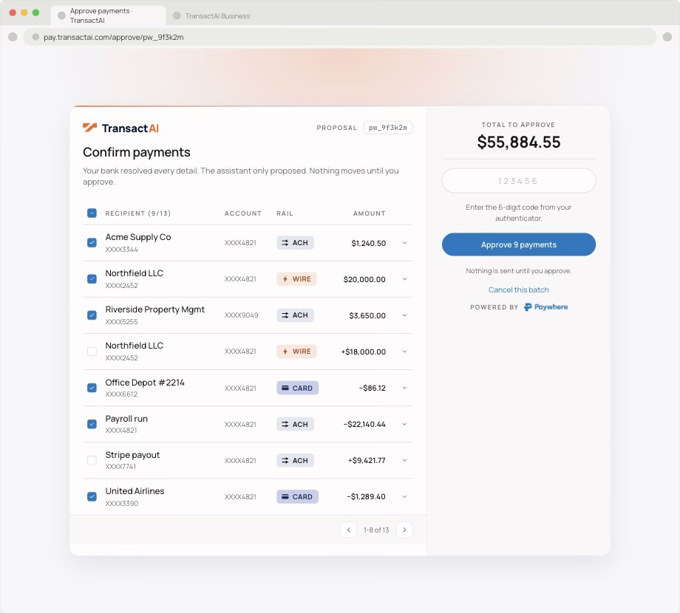The height and width of the screenshot is (613, 680).
Task: Click Approve 9 payments button
Action: click(x=519, y=244)
